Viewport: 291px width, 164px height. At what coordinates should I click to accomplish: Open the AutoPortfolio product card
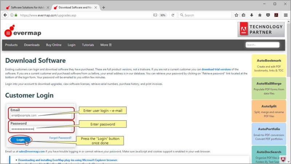click(269, 134)
